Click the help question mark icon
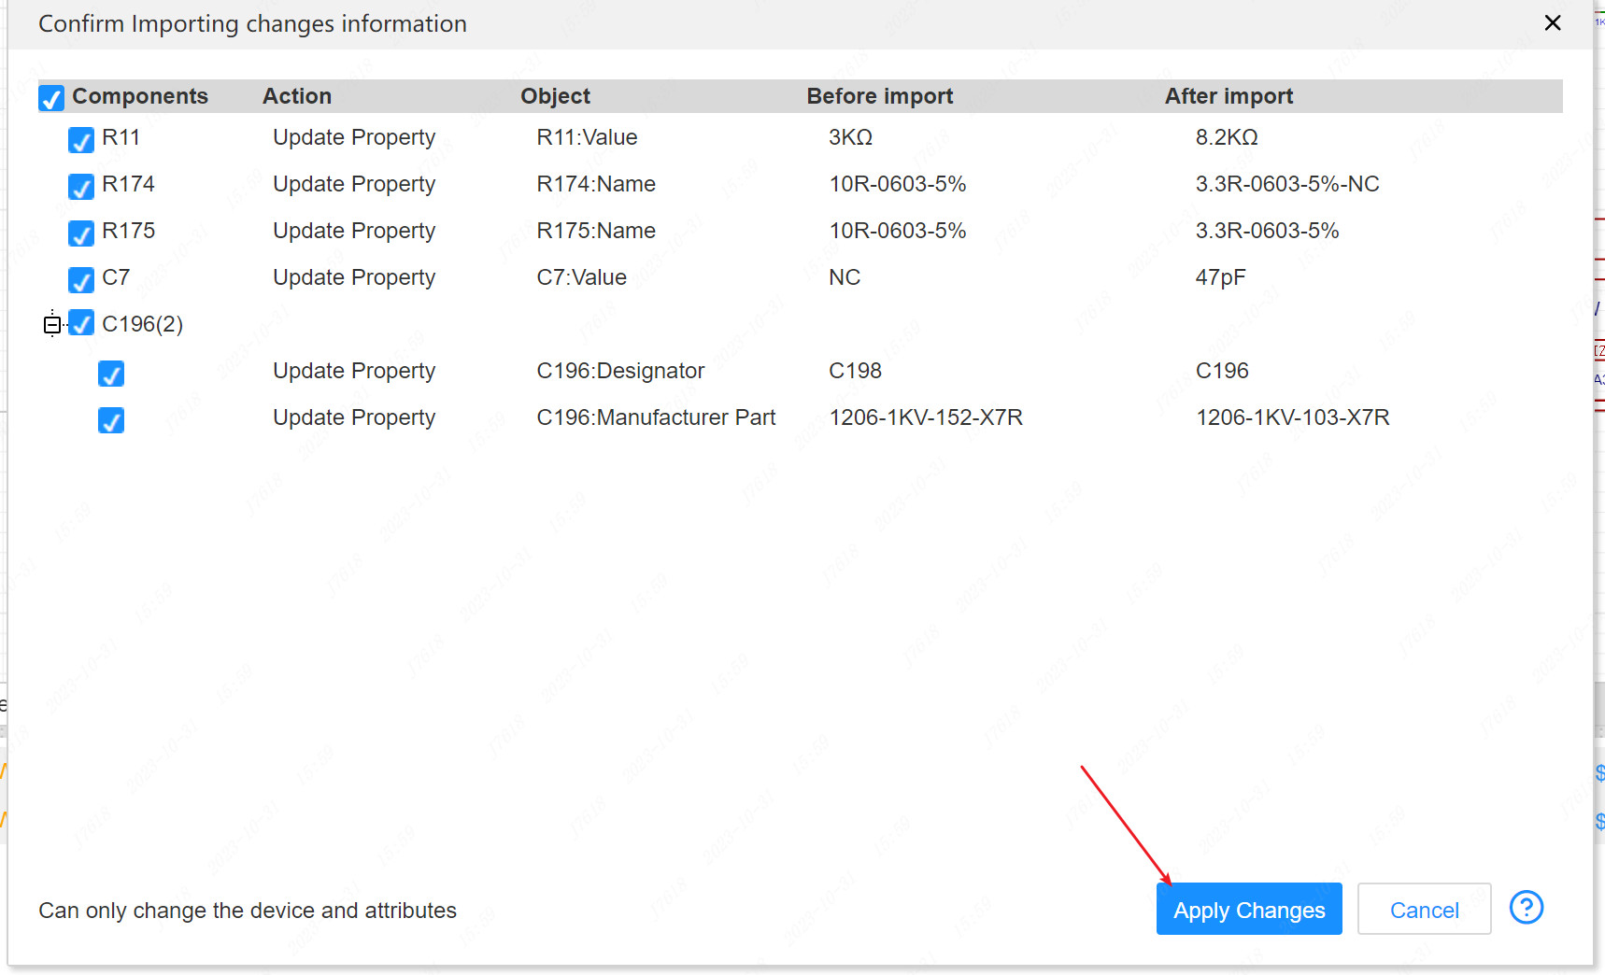Image resolution: width=1605 pixels, height=975 pixels. point(1526,908)
